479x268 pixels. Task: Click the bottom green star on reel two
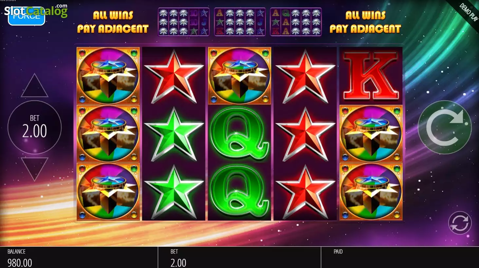(174, 192)
